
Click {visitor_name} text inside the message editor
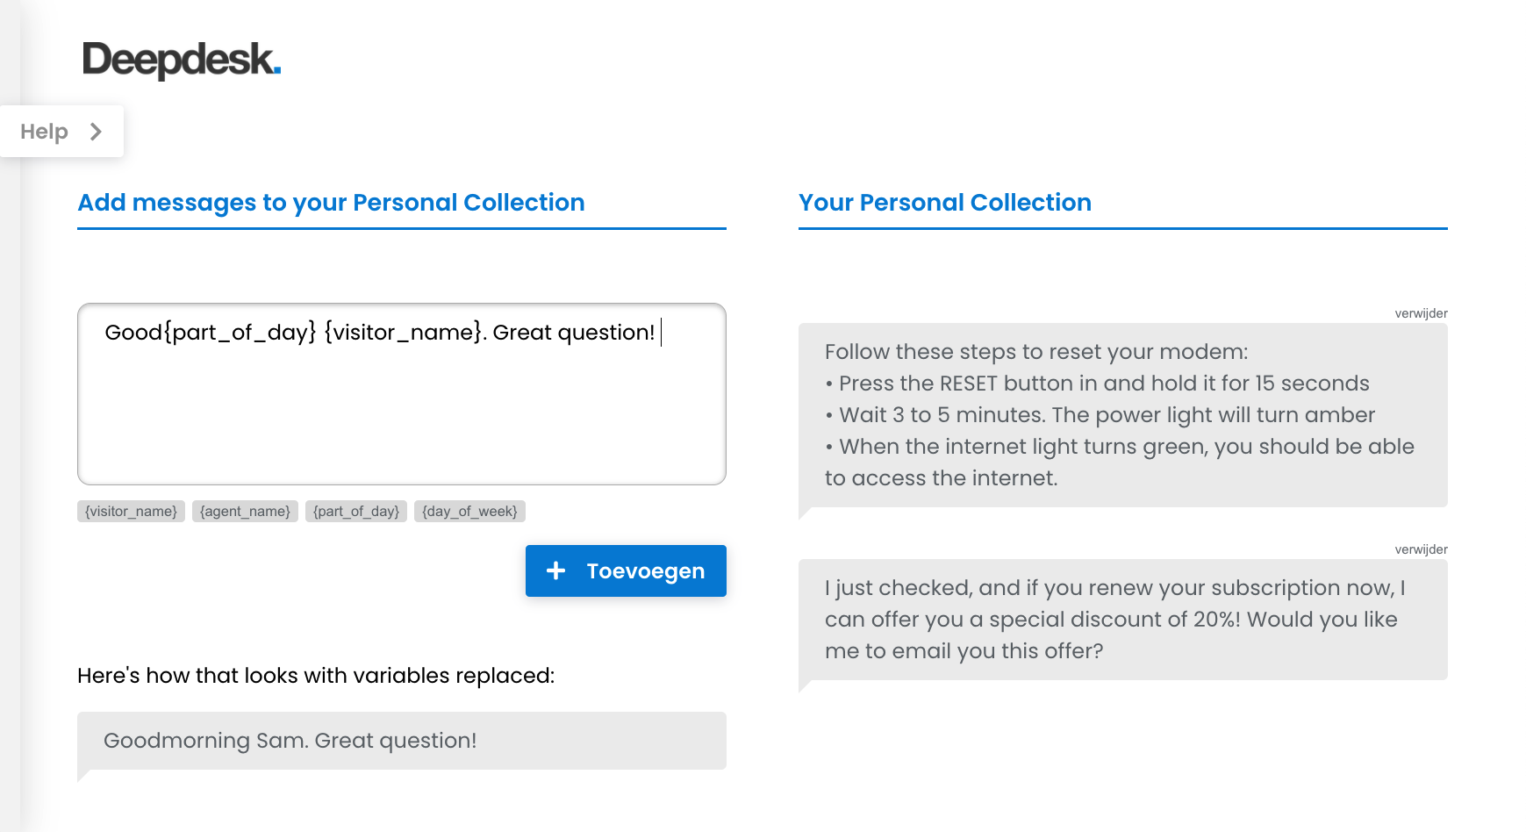tap(404, 333)
